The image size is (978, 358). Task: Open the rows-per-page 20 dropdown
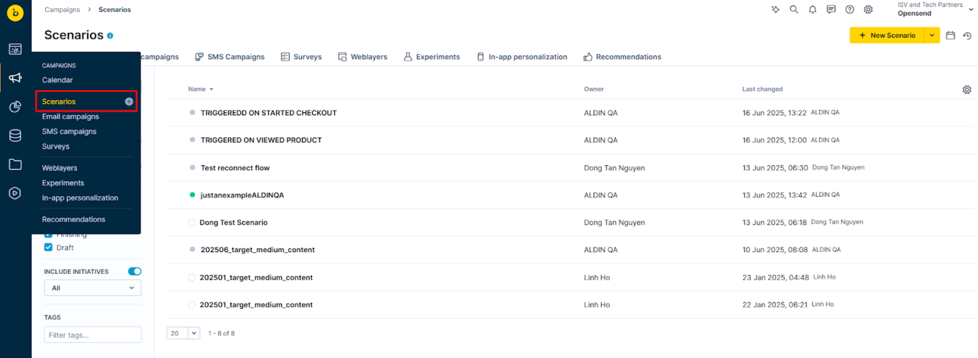(183, 333)
